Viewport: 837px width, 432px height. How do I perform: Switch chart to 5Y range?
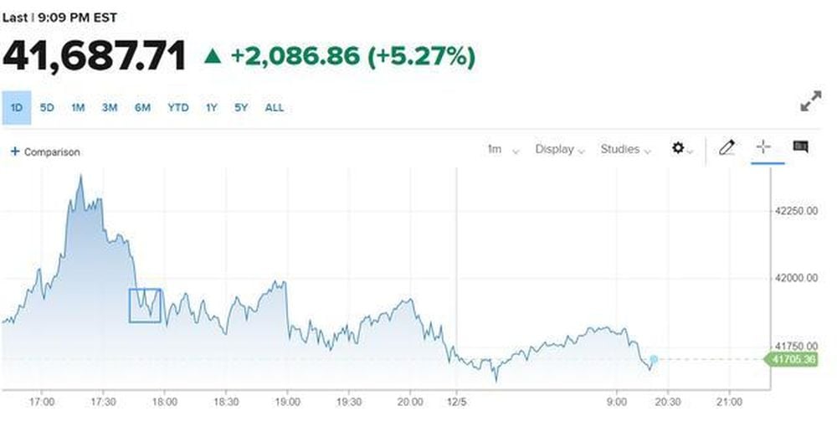(x=242, y=108)
